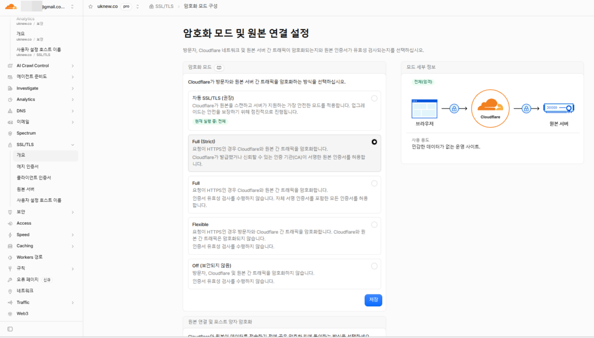Expand the AI Crawl Control chevron
Screen dimensions: 594x338
tap(73, 66)
